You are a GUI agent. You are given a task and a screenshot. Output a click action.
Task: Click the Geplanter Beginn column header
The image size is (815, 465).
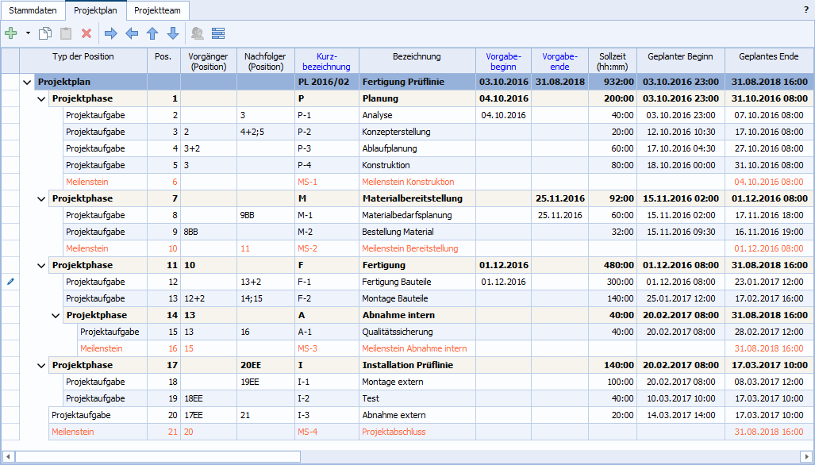680,57
